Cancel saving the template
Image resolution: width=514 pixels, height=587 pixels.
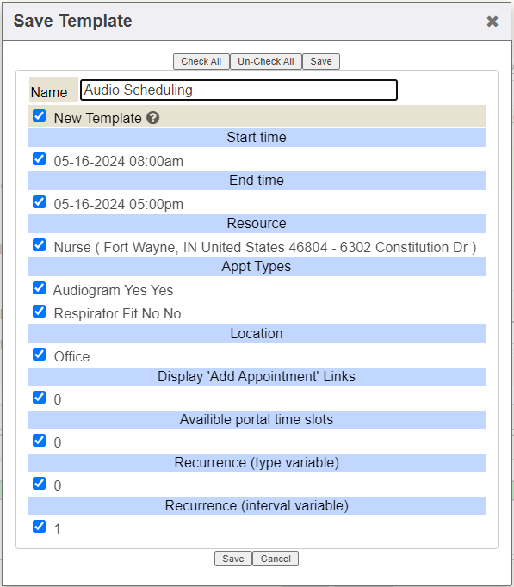[x=276, y=559]
